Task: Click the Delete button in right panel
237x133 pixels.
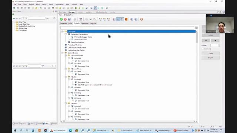Action: point(211,35)
